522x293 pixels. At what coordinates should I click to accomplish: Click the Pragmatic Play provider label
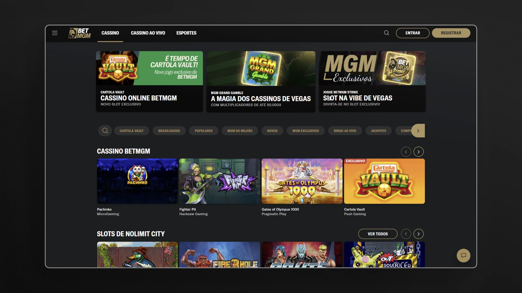[274, 214]
